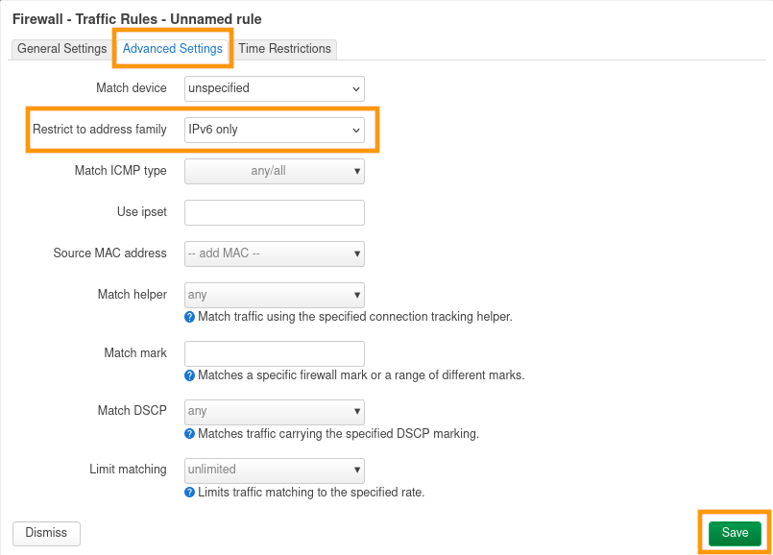
Task: Click the chevron on Match device selector
Action: [x=356, y=88]
